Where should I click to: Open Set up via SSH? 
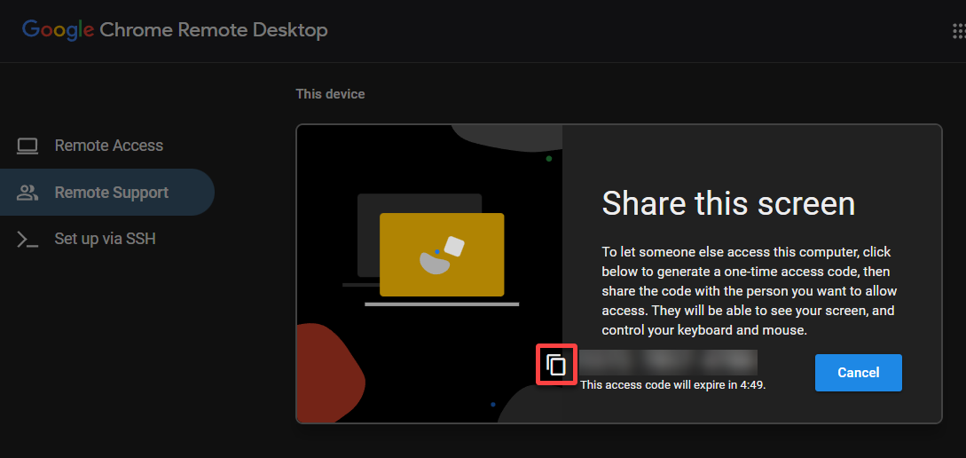click(x=107, y=239)
